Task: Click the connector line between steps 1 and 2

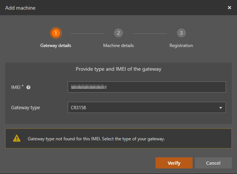Action: point(87,33)
